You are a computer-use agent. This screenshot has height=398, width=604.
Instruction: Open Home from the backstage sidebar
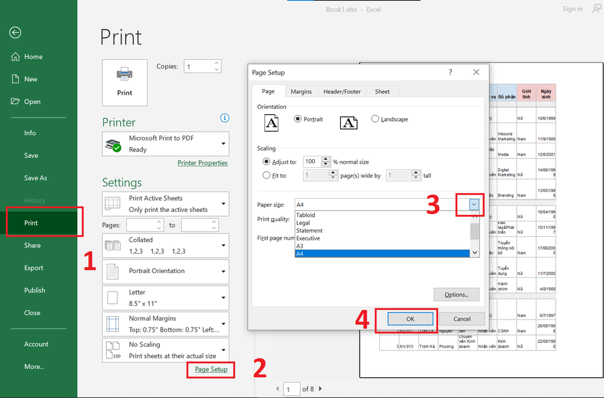[x=27, y=56]
